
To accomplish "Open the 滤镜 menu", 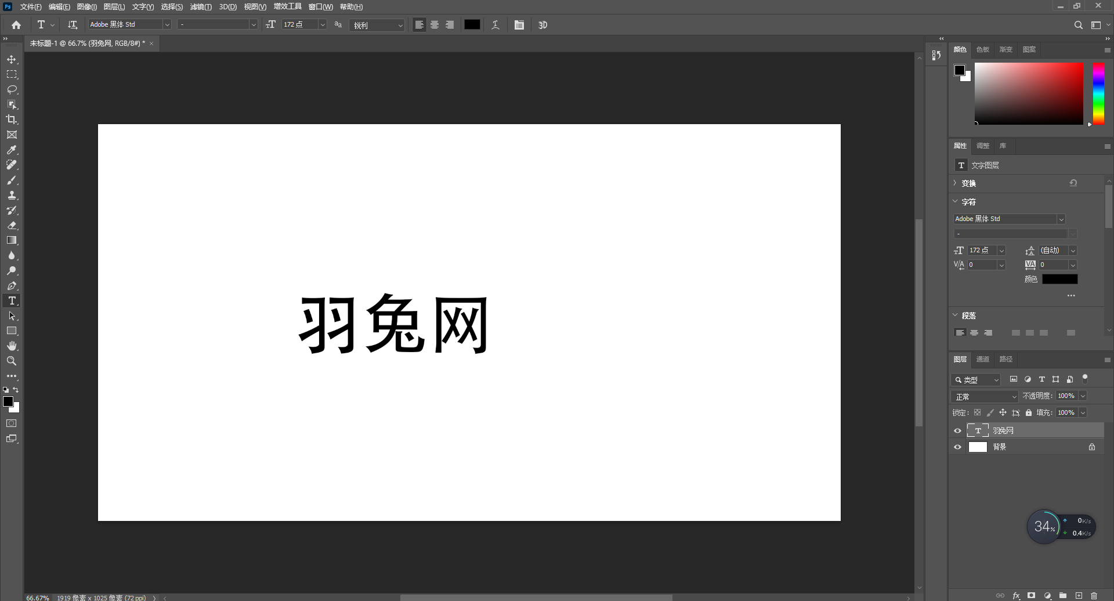I will [x=200, y=6].
